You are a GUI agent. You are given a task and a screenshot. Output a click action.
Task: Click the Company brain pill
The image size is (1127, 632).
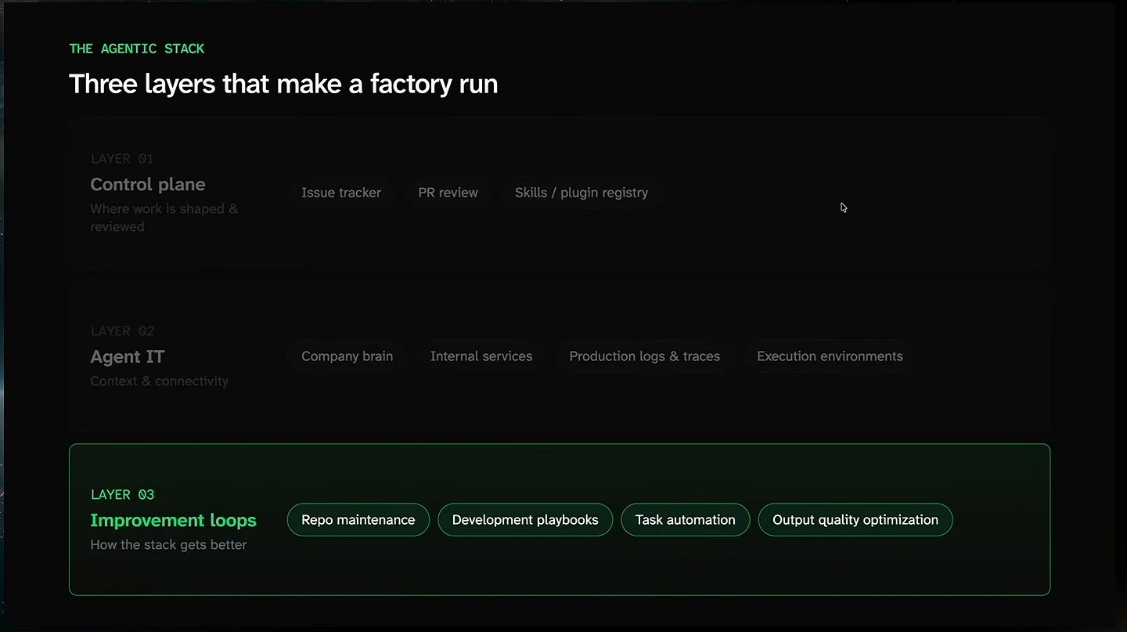point(347,356)
